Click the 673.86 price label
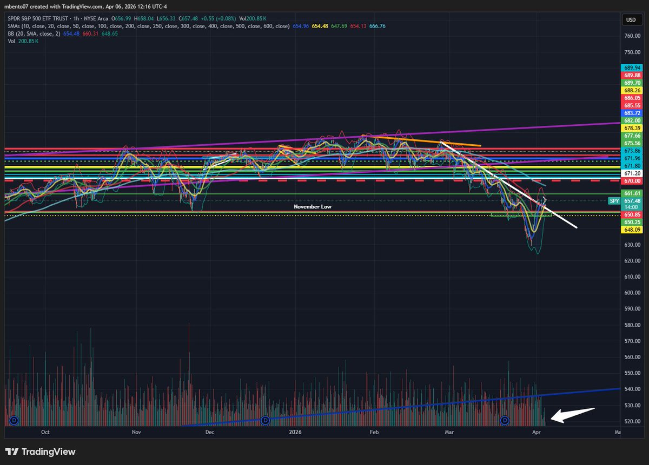649x465 pixels. [632, 151]
